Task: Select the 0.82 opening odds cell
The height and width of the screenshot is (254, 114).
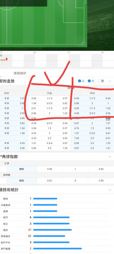Action: [x=65, y=103]
